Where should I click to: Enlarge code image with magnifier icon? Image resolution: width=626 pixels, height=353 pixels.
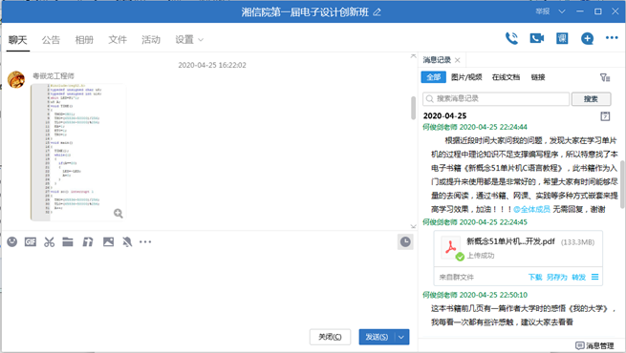pos(119,213)
